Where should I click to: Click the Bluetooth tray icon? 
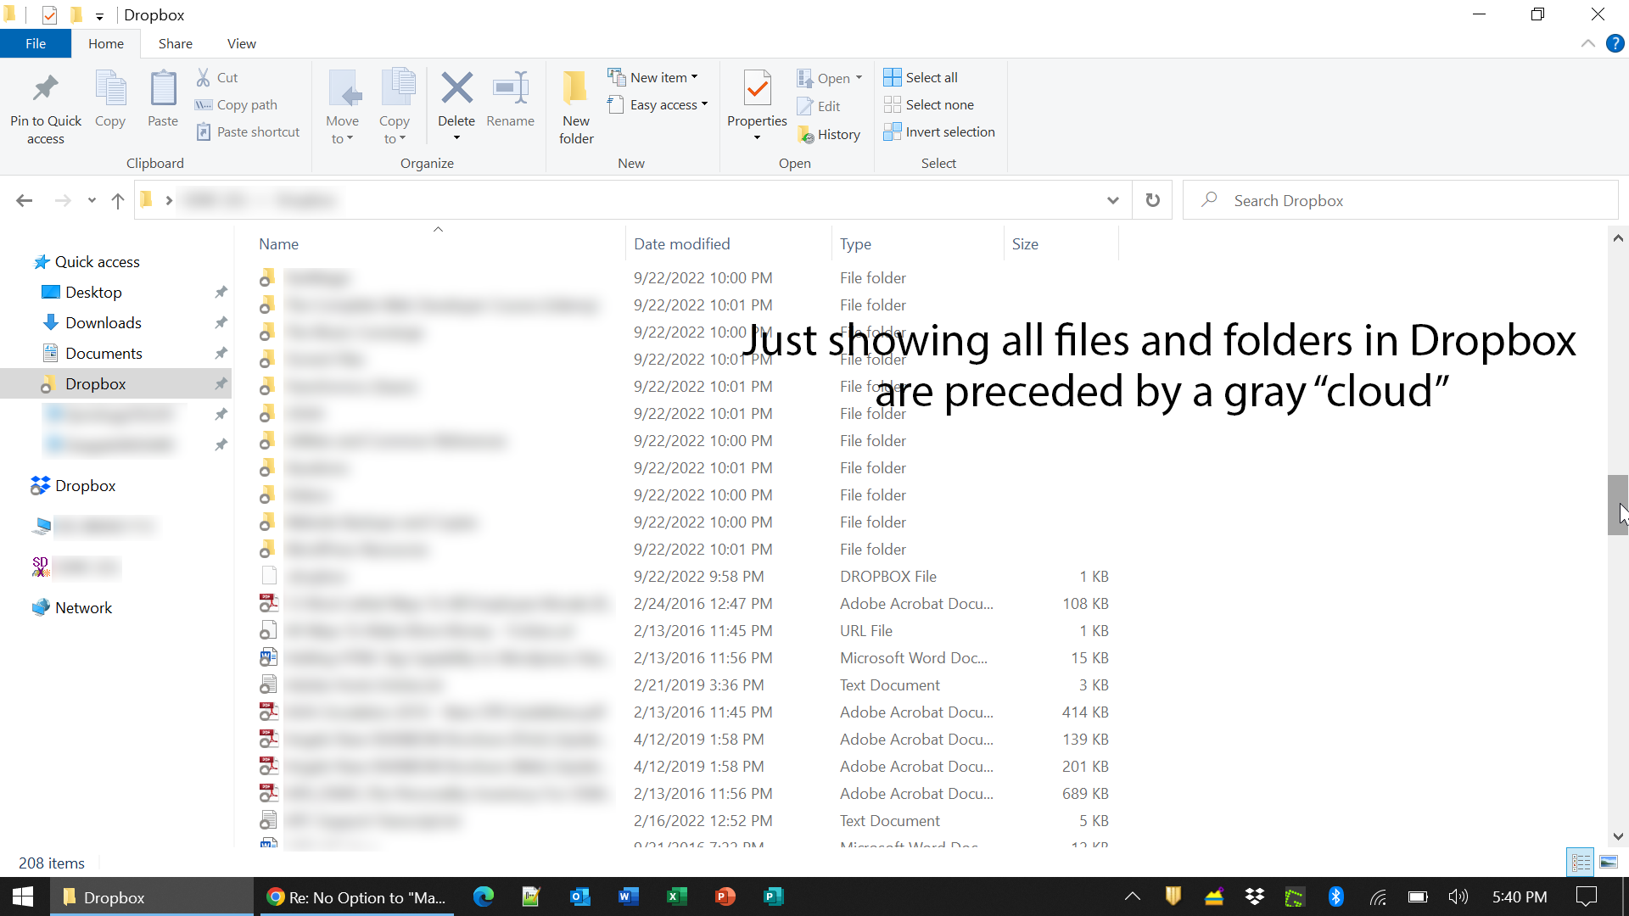(1335, 896)
